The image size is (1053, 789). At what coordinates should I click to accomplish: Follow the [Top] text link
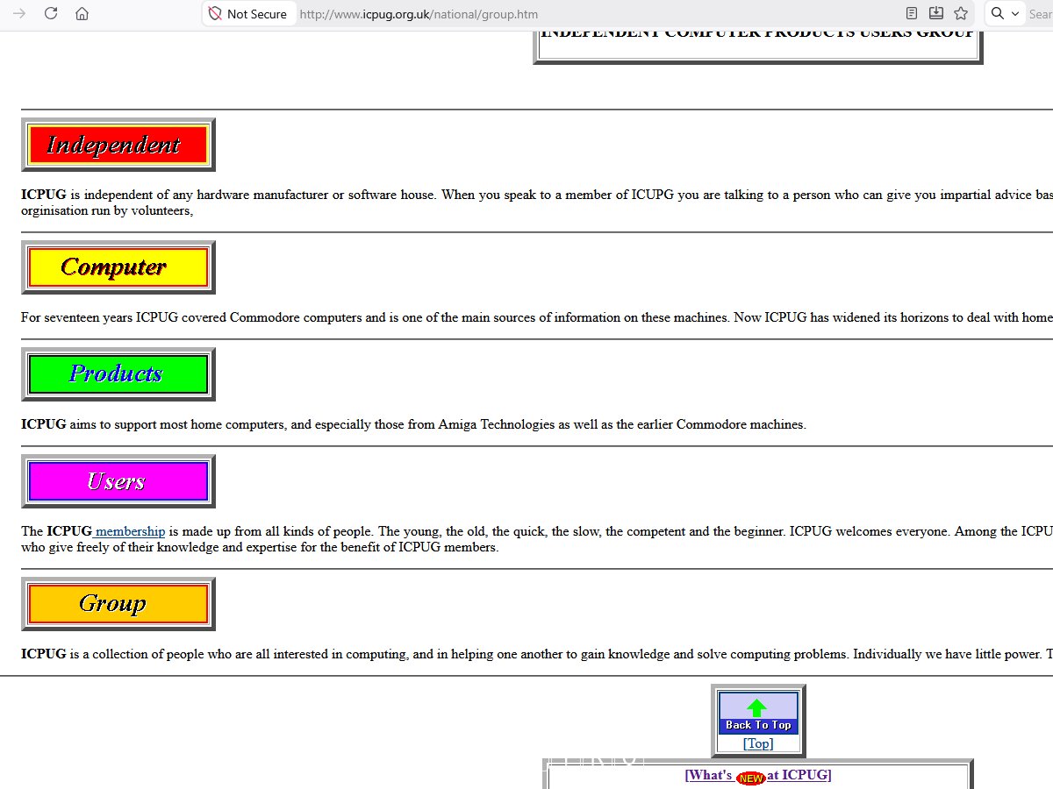[x=758, y=743]
